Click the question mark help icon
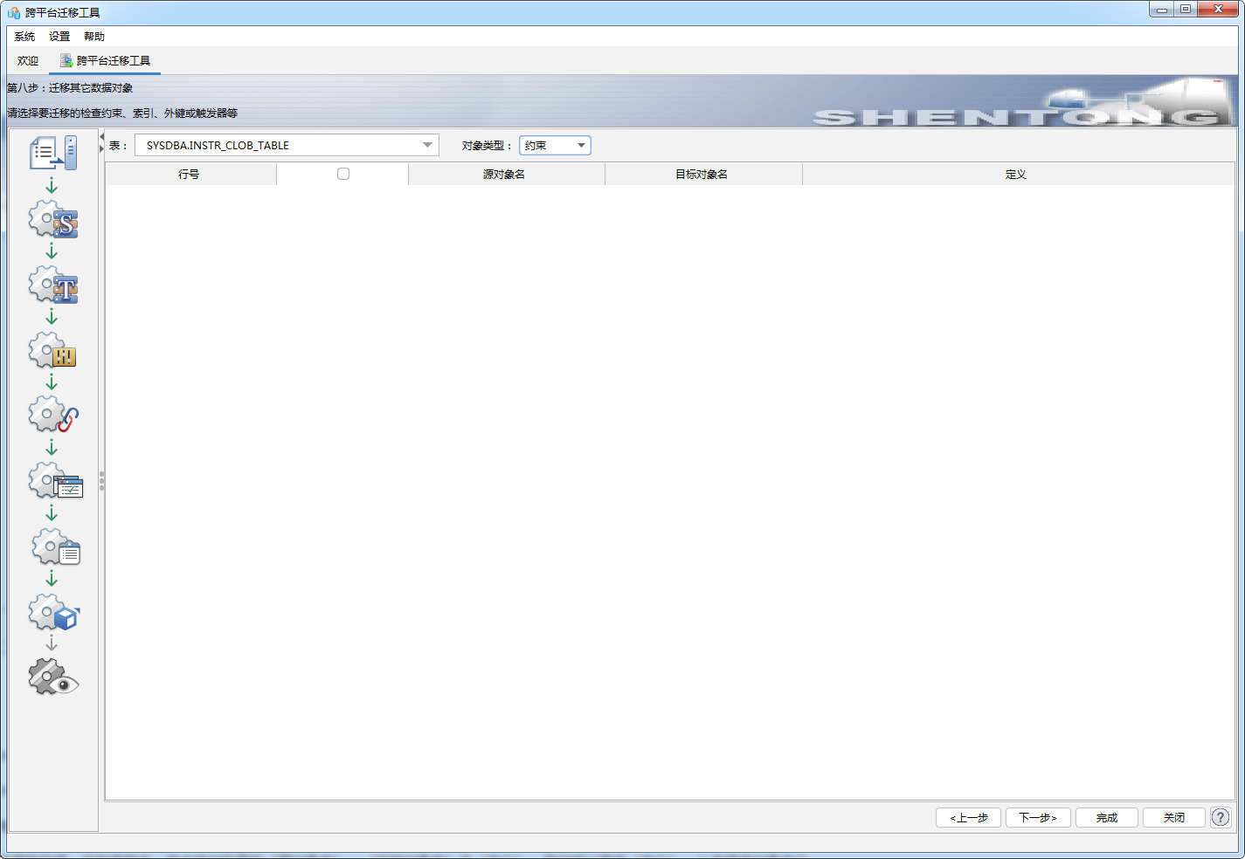 pyautogui.click(x=1220, y=817)
